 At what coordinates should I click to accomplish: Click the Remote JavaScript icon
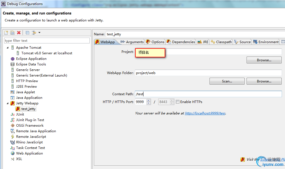click(x=13, y=137)
